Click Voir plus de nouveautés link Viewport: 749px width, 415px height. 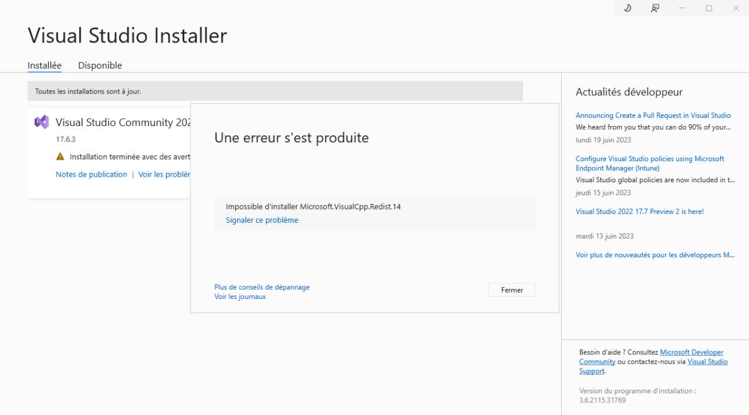point(655,255)
